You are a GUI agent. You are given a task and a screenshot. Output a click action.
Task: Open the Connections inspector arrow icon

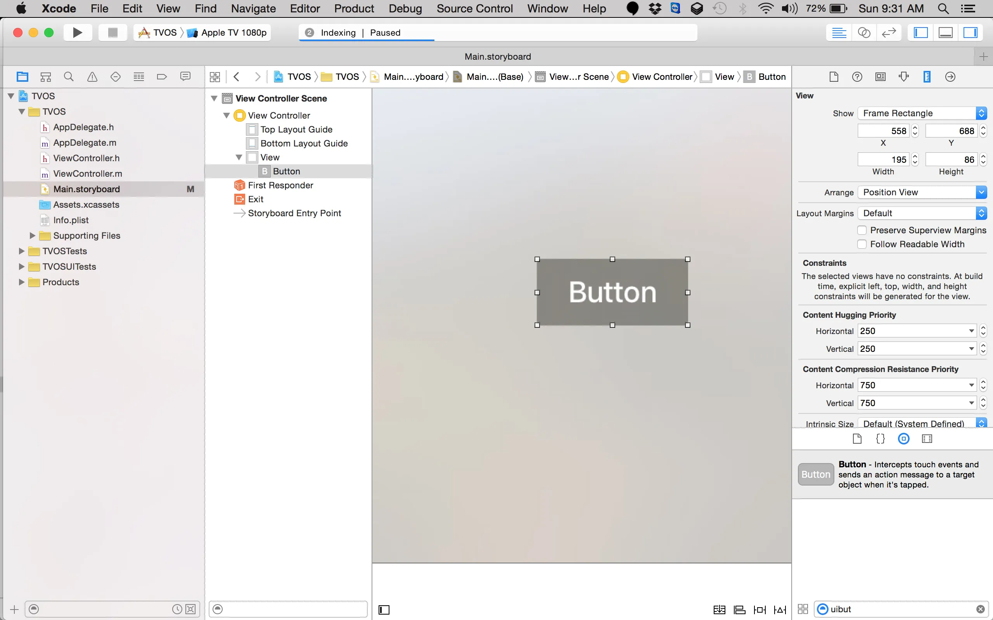(950, 77)
